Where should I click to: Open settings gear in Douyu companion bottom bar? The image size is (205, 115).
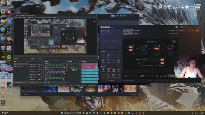[x=165, y=75]
